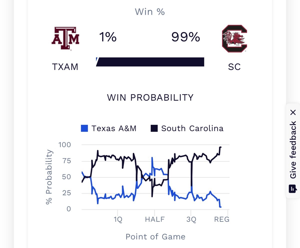This screenshot has height=248, width=300.
Task: Click the TXAM team abbreviation
Action: [x=65, y=67]
